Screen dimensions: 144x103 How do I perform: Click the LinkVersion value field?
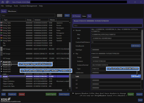tap(116, 72)
